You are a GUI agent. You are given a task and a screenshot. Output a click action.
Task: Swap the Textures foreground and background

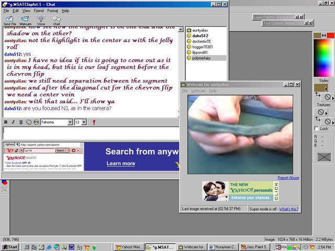point(318,119)
